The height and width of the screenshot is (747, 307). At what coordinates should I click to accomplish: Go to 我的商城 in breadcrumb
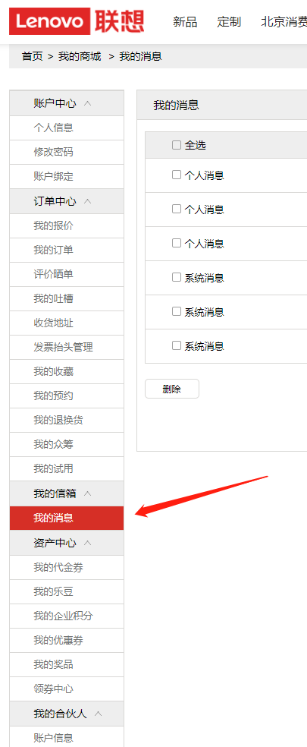point(80,56)
